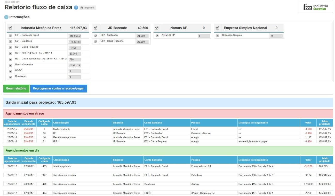
Task: Click Reprogramar contas a receber/pagar button
Action: (x=59, y=88)
